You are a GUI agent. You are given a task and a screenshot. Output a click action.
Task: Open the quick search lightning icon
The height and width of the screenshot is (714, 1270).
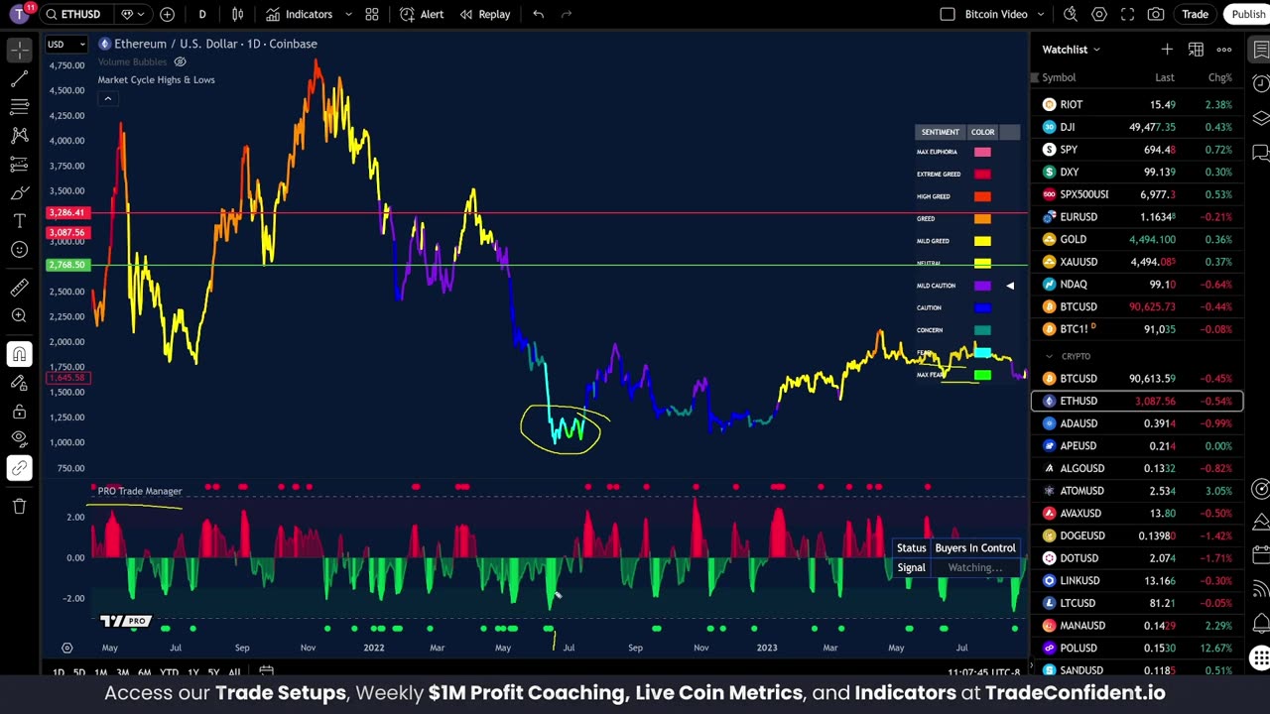(1071, 14)
